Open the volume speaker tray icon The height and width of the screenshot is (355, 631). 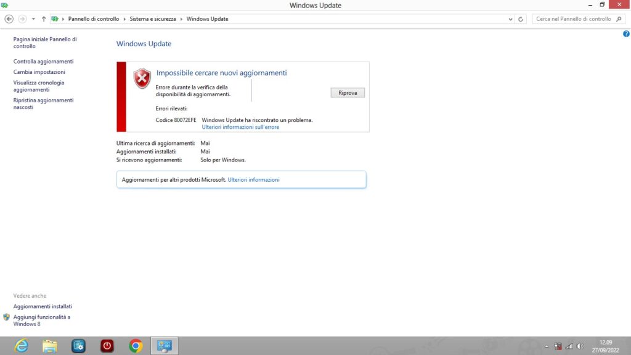pyautogui.click(x=580, y=346)
